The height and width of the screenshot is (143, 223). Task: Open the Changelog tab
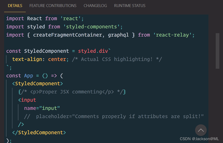[95, 6]
